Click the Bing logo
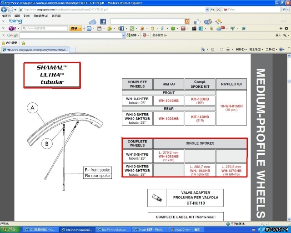This screenshot has width=291, height=233. (16, 21)
